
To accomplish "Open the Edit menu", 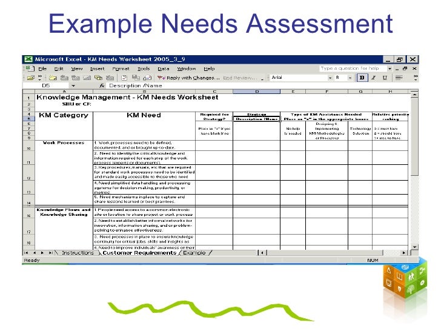I will point(59,69).
